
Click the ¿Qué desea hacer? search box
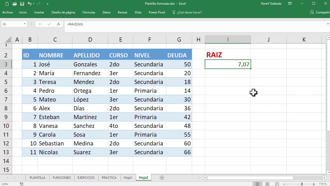pos(187,12)
